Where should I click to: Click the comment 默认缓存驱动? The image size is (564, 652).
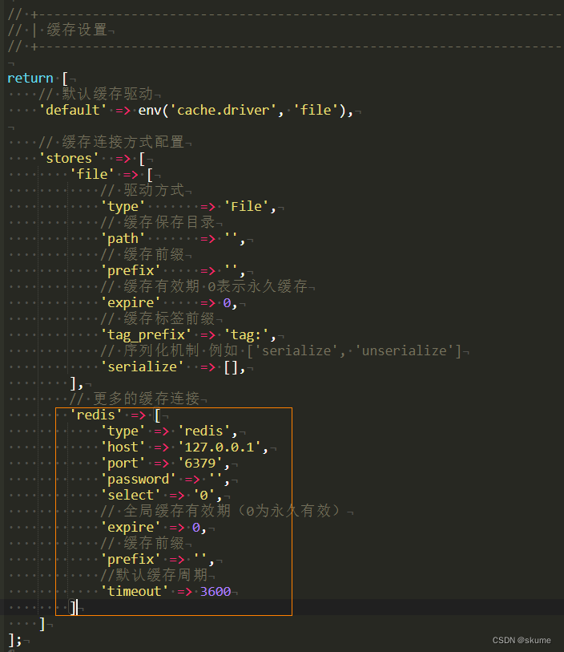[107, 94]
